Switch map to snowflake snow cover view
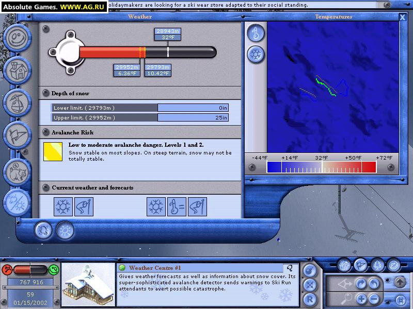 [256, 55]
